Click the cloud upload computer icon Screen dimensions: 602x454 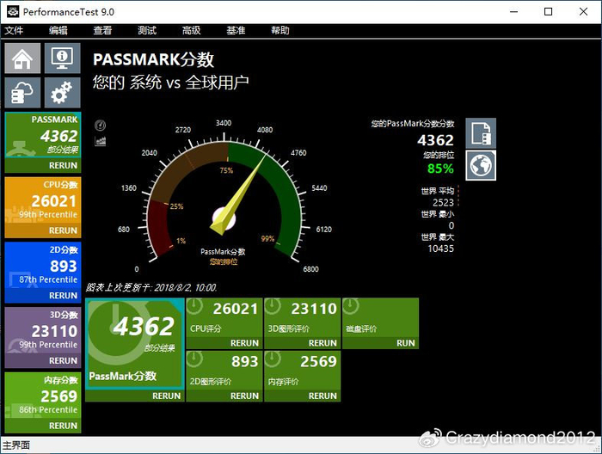point(22,92)
